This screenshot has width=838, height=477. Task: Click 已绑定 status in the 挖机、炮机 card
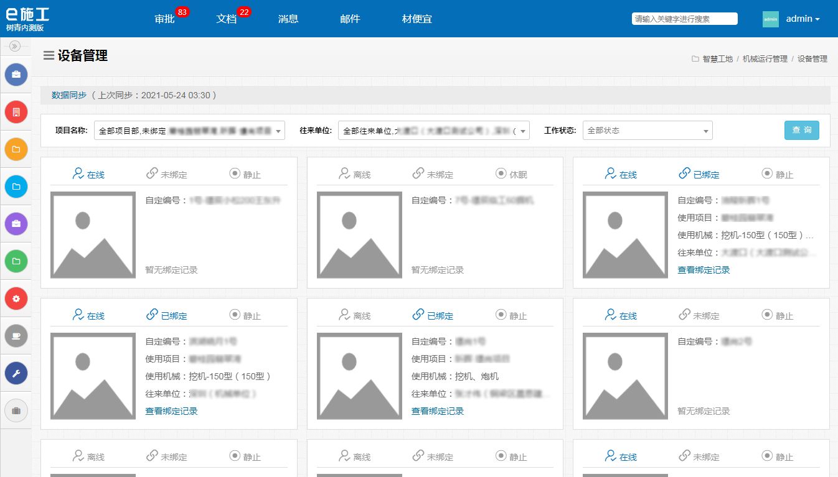pos(433,315)
